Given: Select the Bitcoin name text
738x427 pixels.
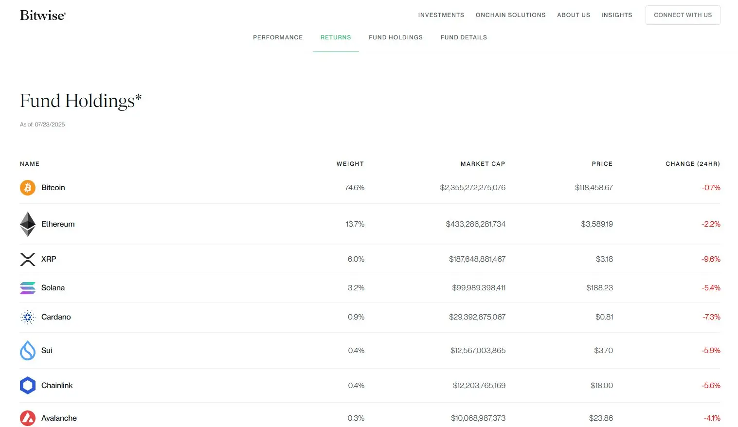Looking at the screenshot, I should click(53, 188).
